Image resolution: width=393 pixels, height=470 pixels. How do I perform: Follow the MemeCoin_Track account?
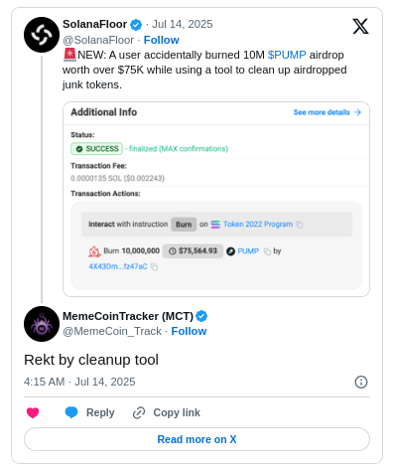(189, 331)
